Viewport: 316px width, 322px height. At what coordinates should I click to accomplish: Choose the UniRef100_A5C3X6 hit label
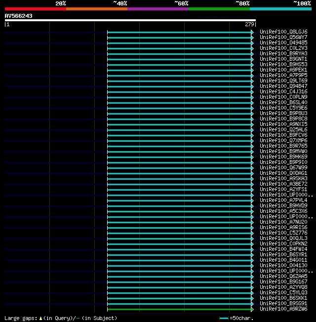[x=283, y=211]
